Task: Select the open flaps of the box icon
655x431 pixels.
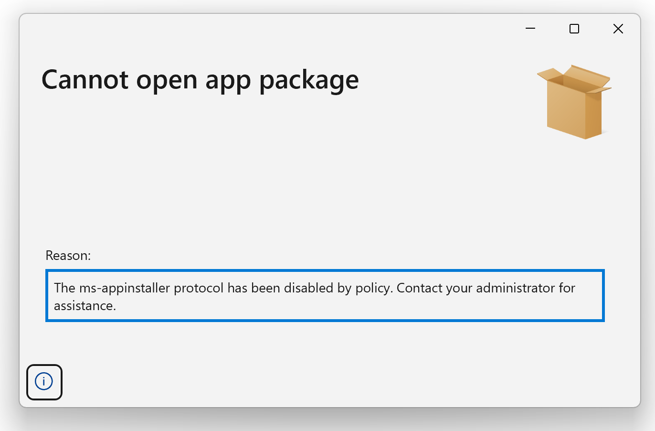Action: pos(574,79)
